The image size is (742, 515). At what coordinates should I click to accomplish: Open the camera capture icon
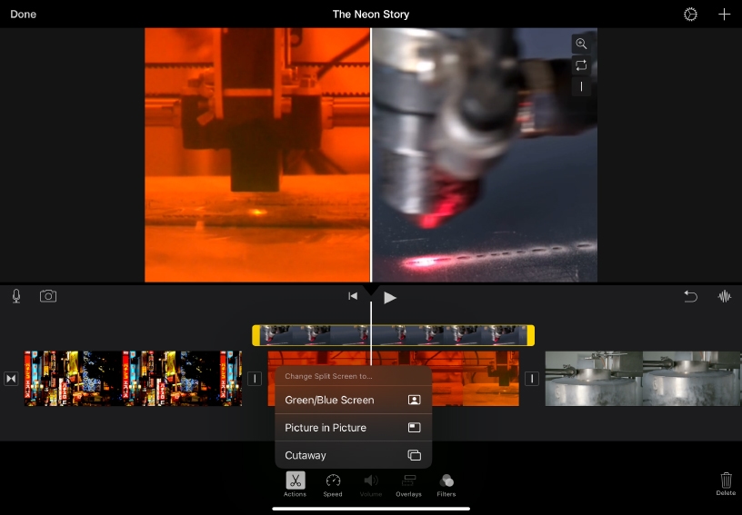point(48,296)
